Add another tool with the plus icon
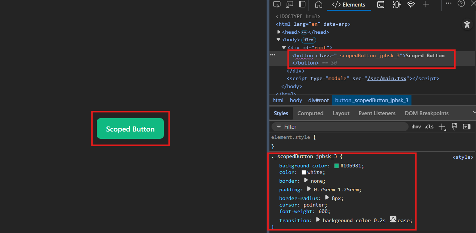The height and width of the screenshot is (233, 476). click(426, 4)
